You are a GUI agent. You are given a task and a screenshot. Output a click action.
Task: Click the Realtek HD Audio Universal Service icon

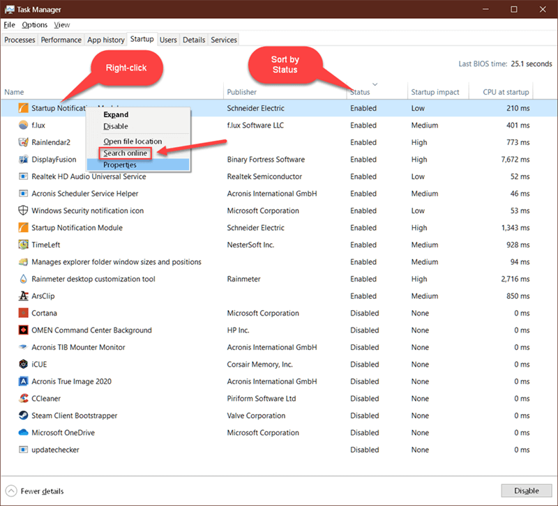pos(23,176)
